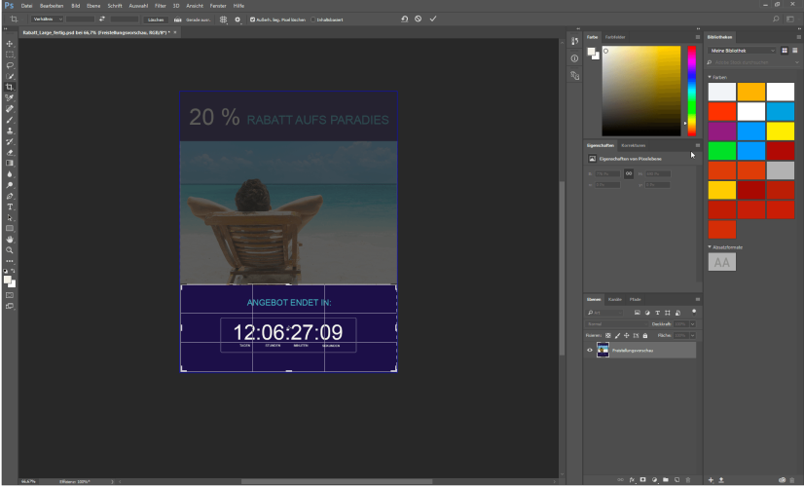Screen dimensions: 804x487
Task: Lock all layer attributes
Action: (x=645, y=336)
